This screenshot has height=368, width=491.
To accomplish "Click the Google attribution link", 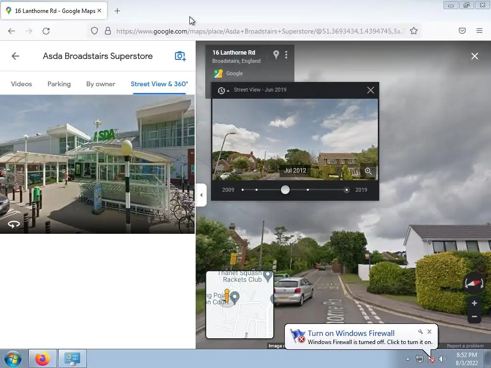I will point(234,73).
